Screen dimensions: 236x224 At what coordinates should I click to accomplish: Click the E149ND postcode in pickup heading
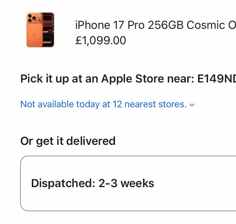(217, 79)
